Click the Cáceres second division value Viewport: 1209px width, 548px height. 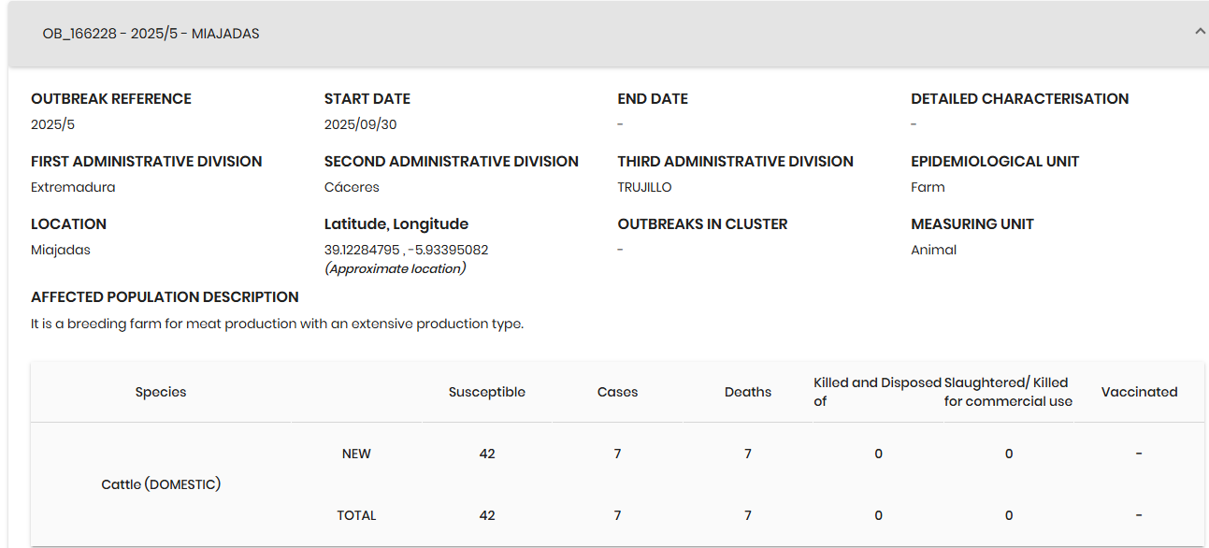point(352,187)
